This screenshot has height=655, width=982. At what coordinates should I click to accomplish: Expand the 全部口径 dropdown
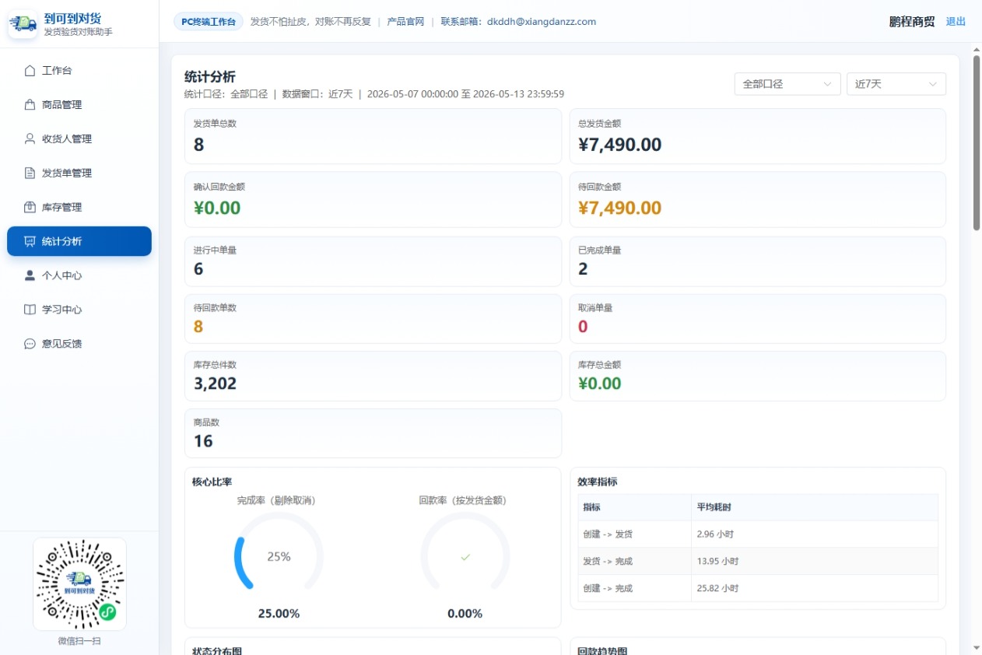coord(787,84)
